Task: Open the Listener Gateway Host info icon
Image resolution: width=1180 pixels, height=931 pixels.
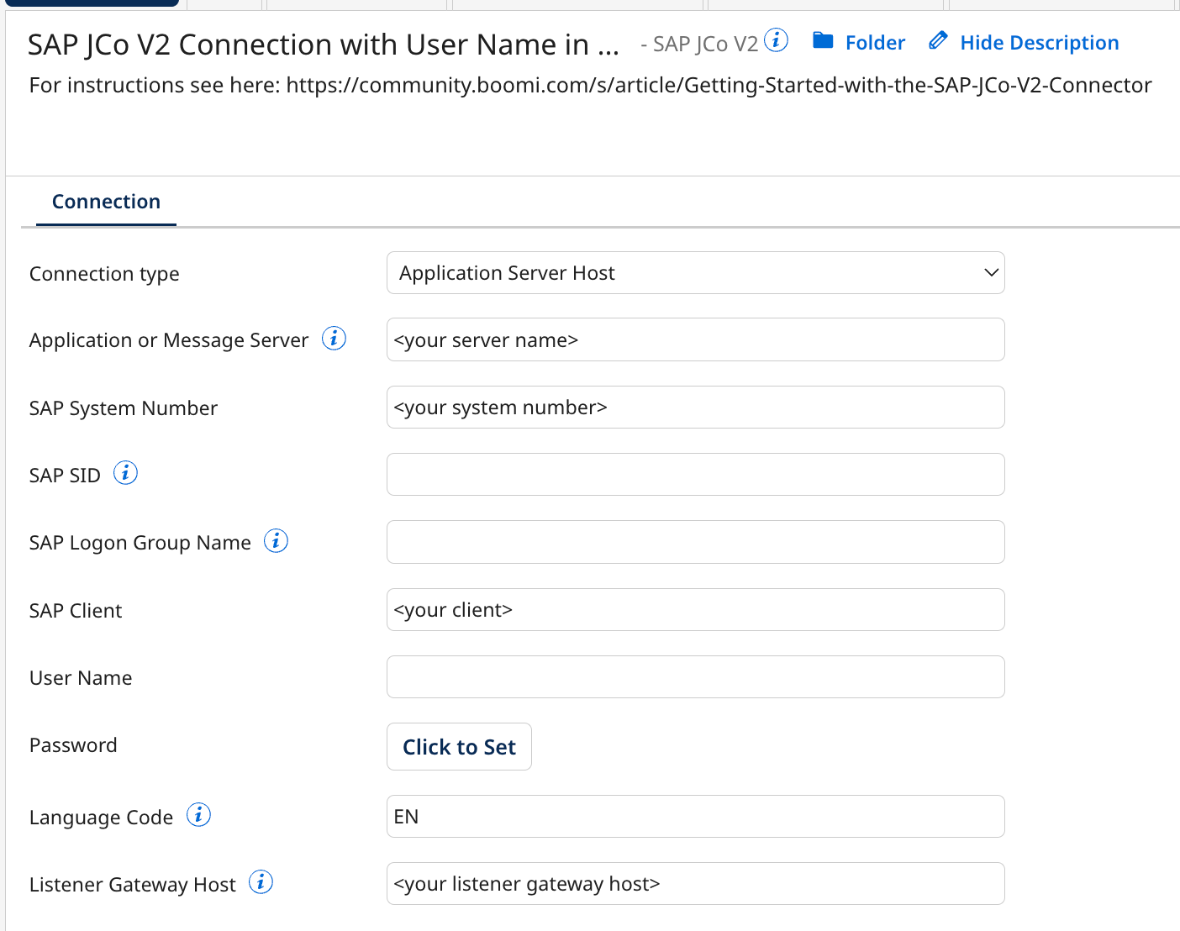Action: (x=261, y=882)
